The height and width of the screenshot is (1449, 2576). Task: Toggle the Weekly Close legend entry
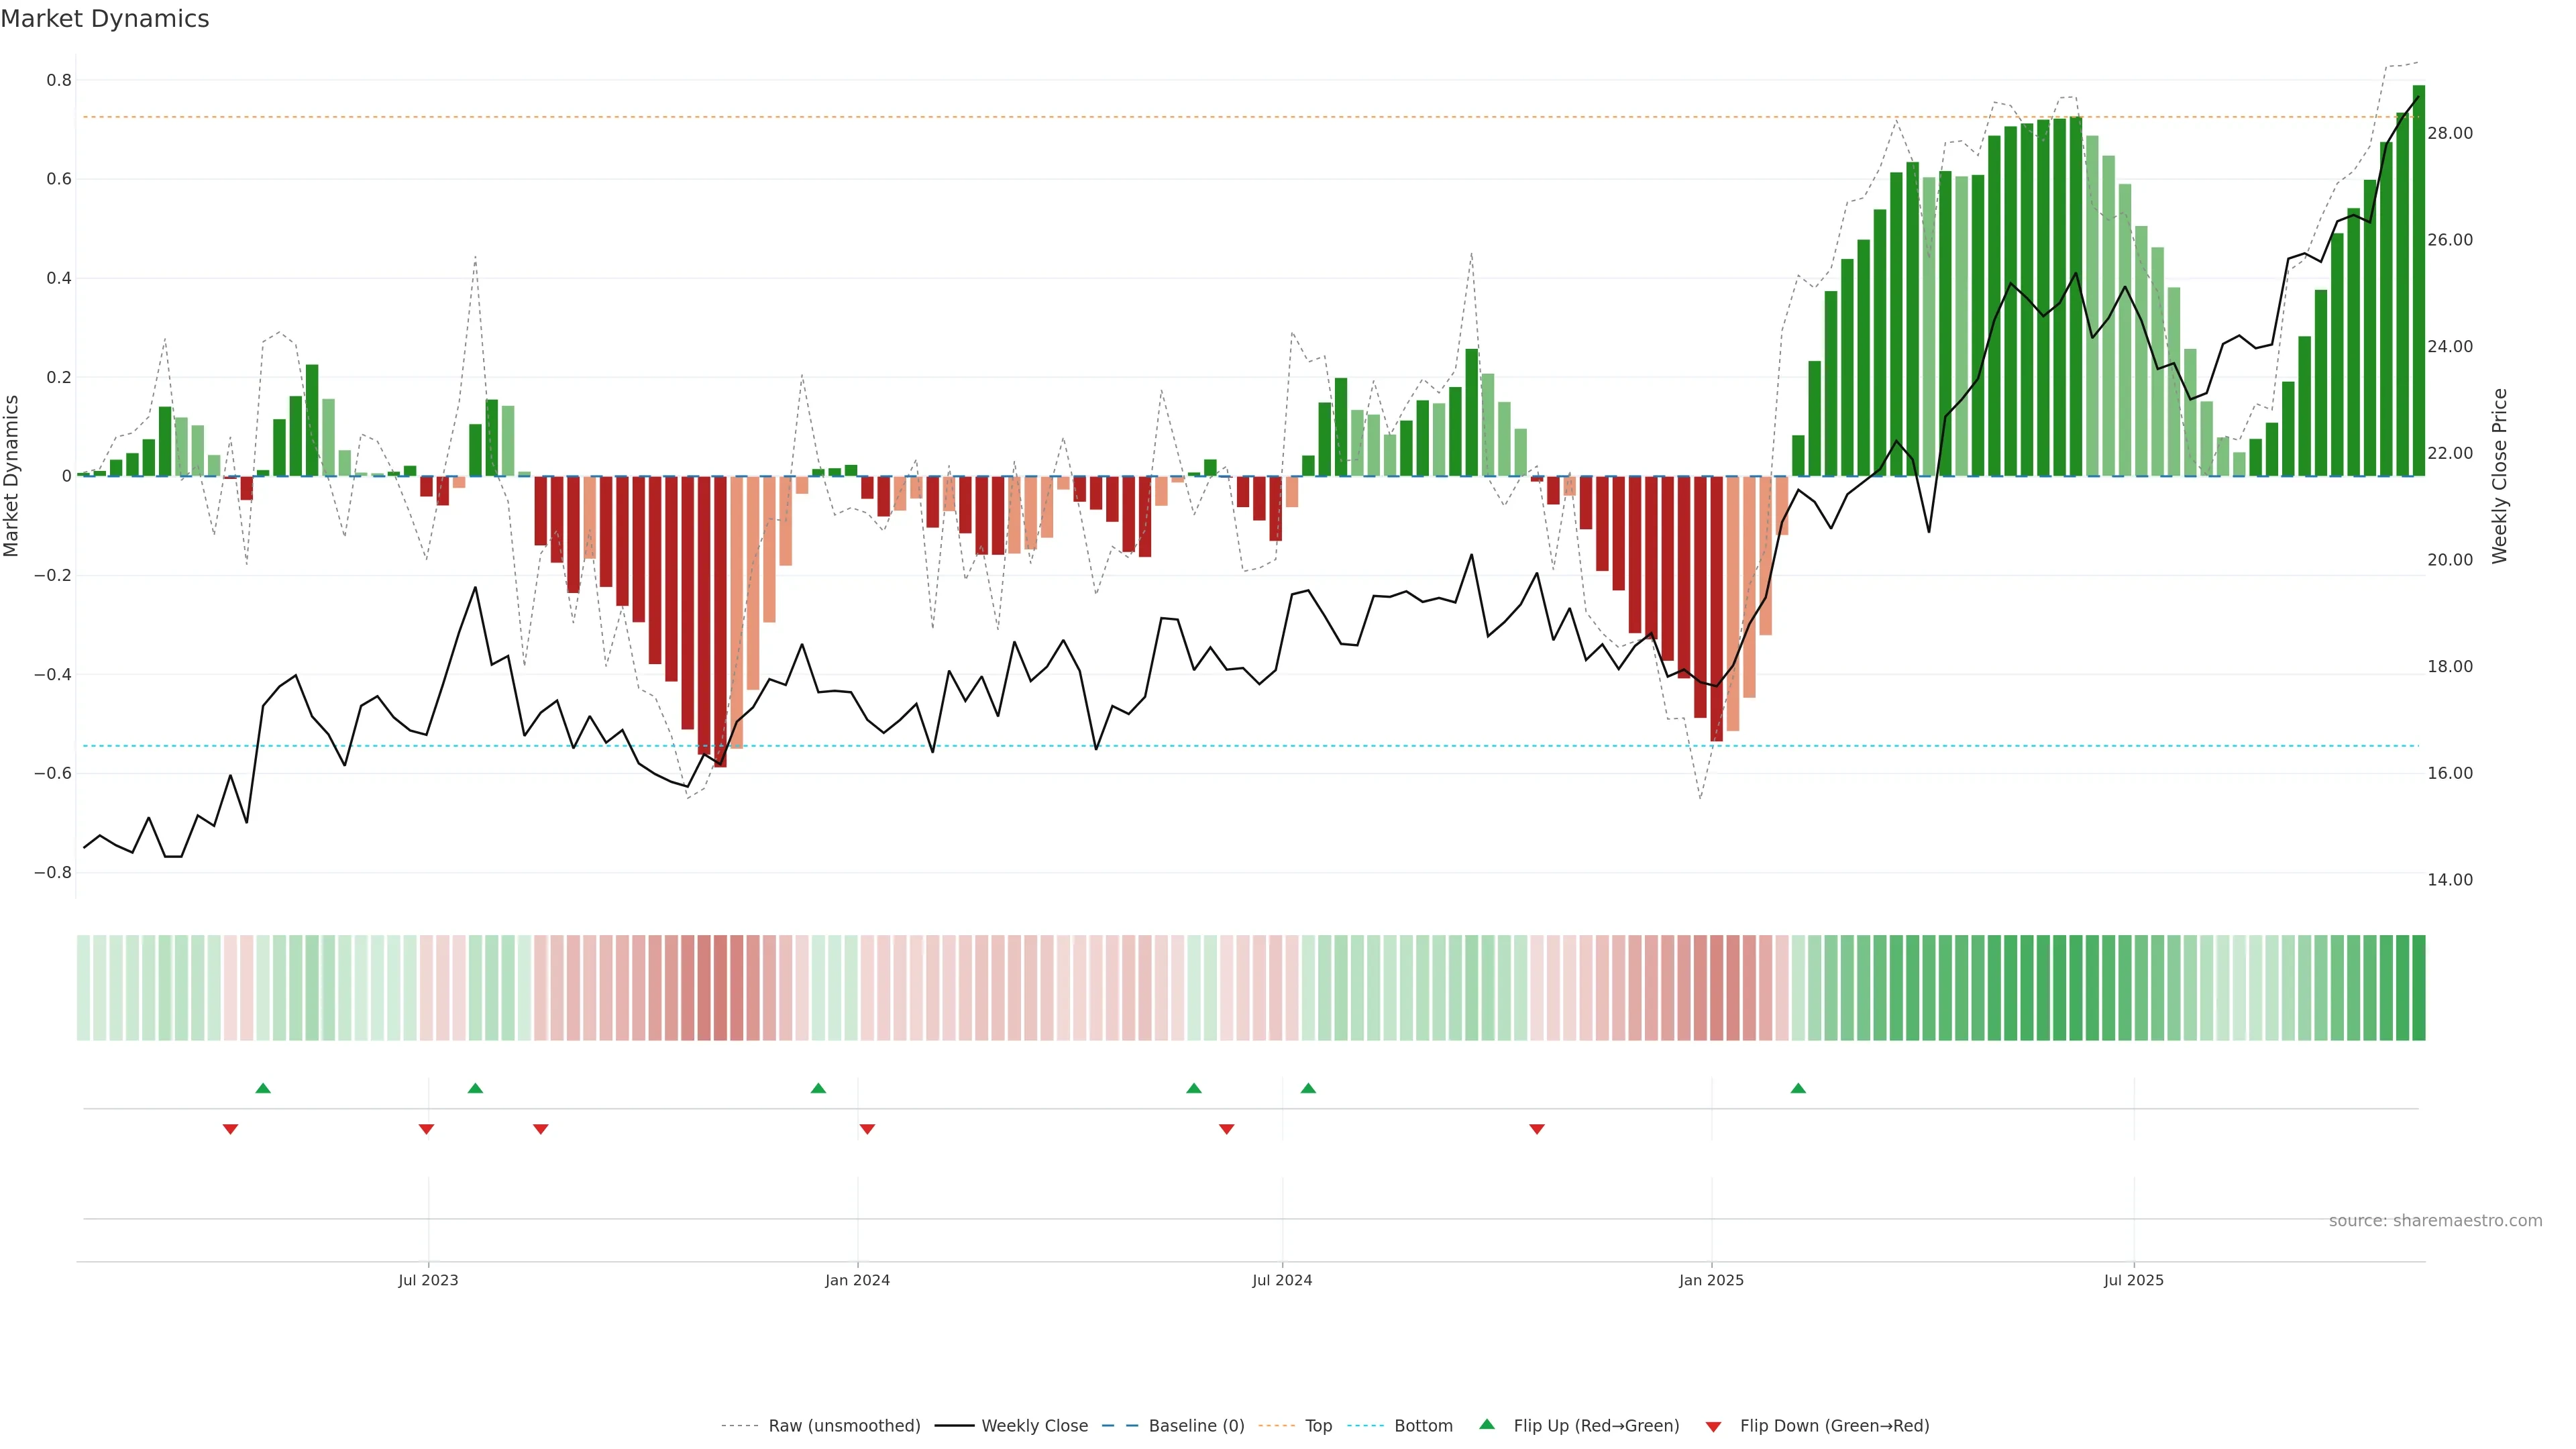1034,1426
